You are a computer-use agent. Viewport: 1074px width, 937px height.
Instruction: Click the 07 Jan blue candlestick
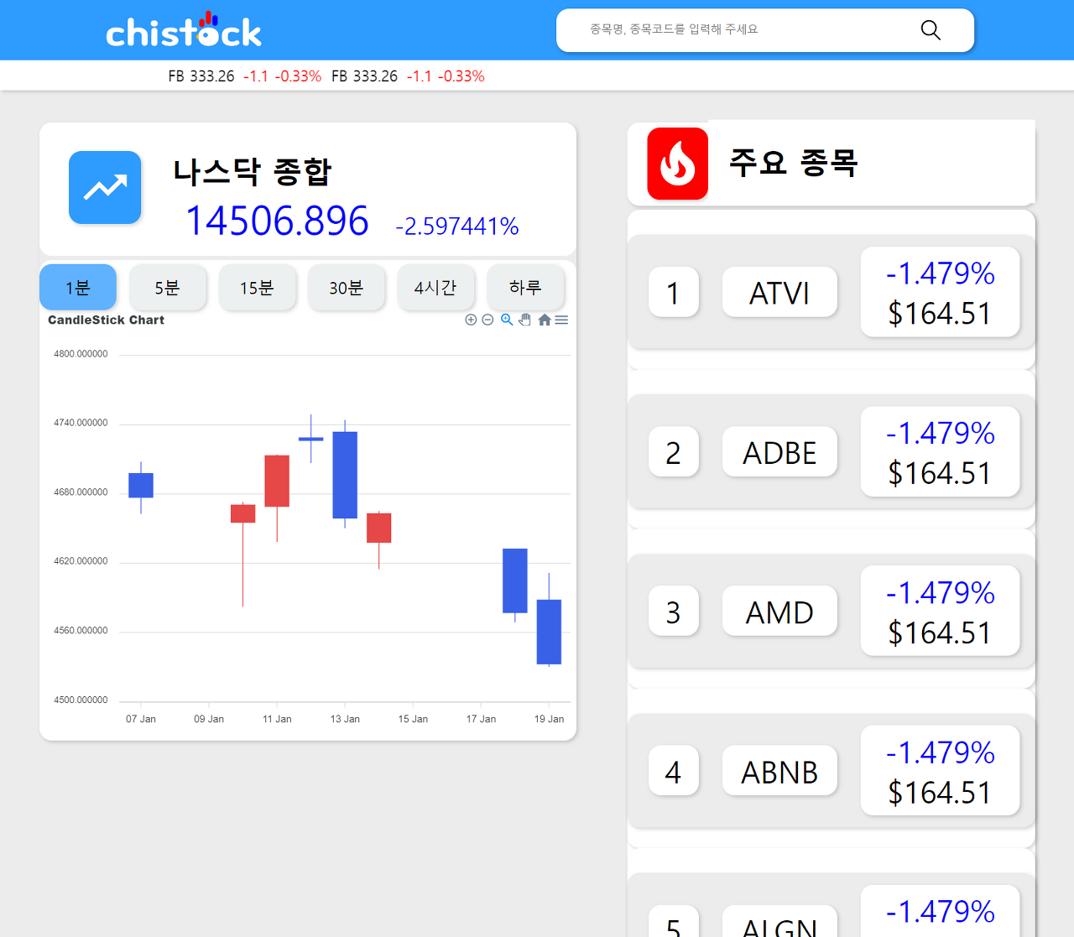141,486
